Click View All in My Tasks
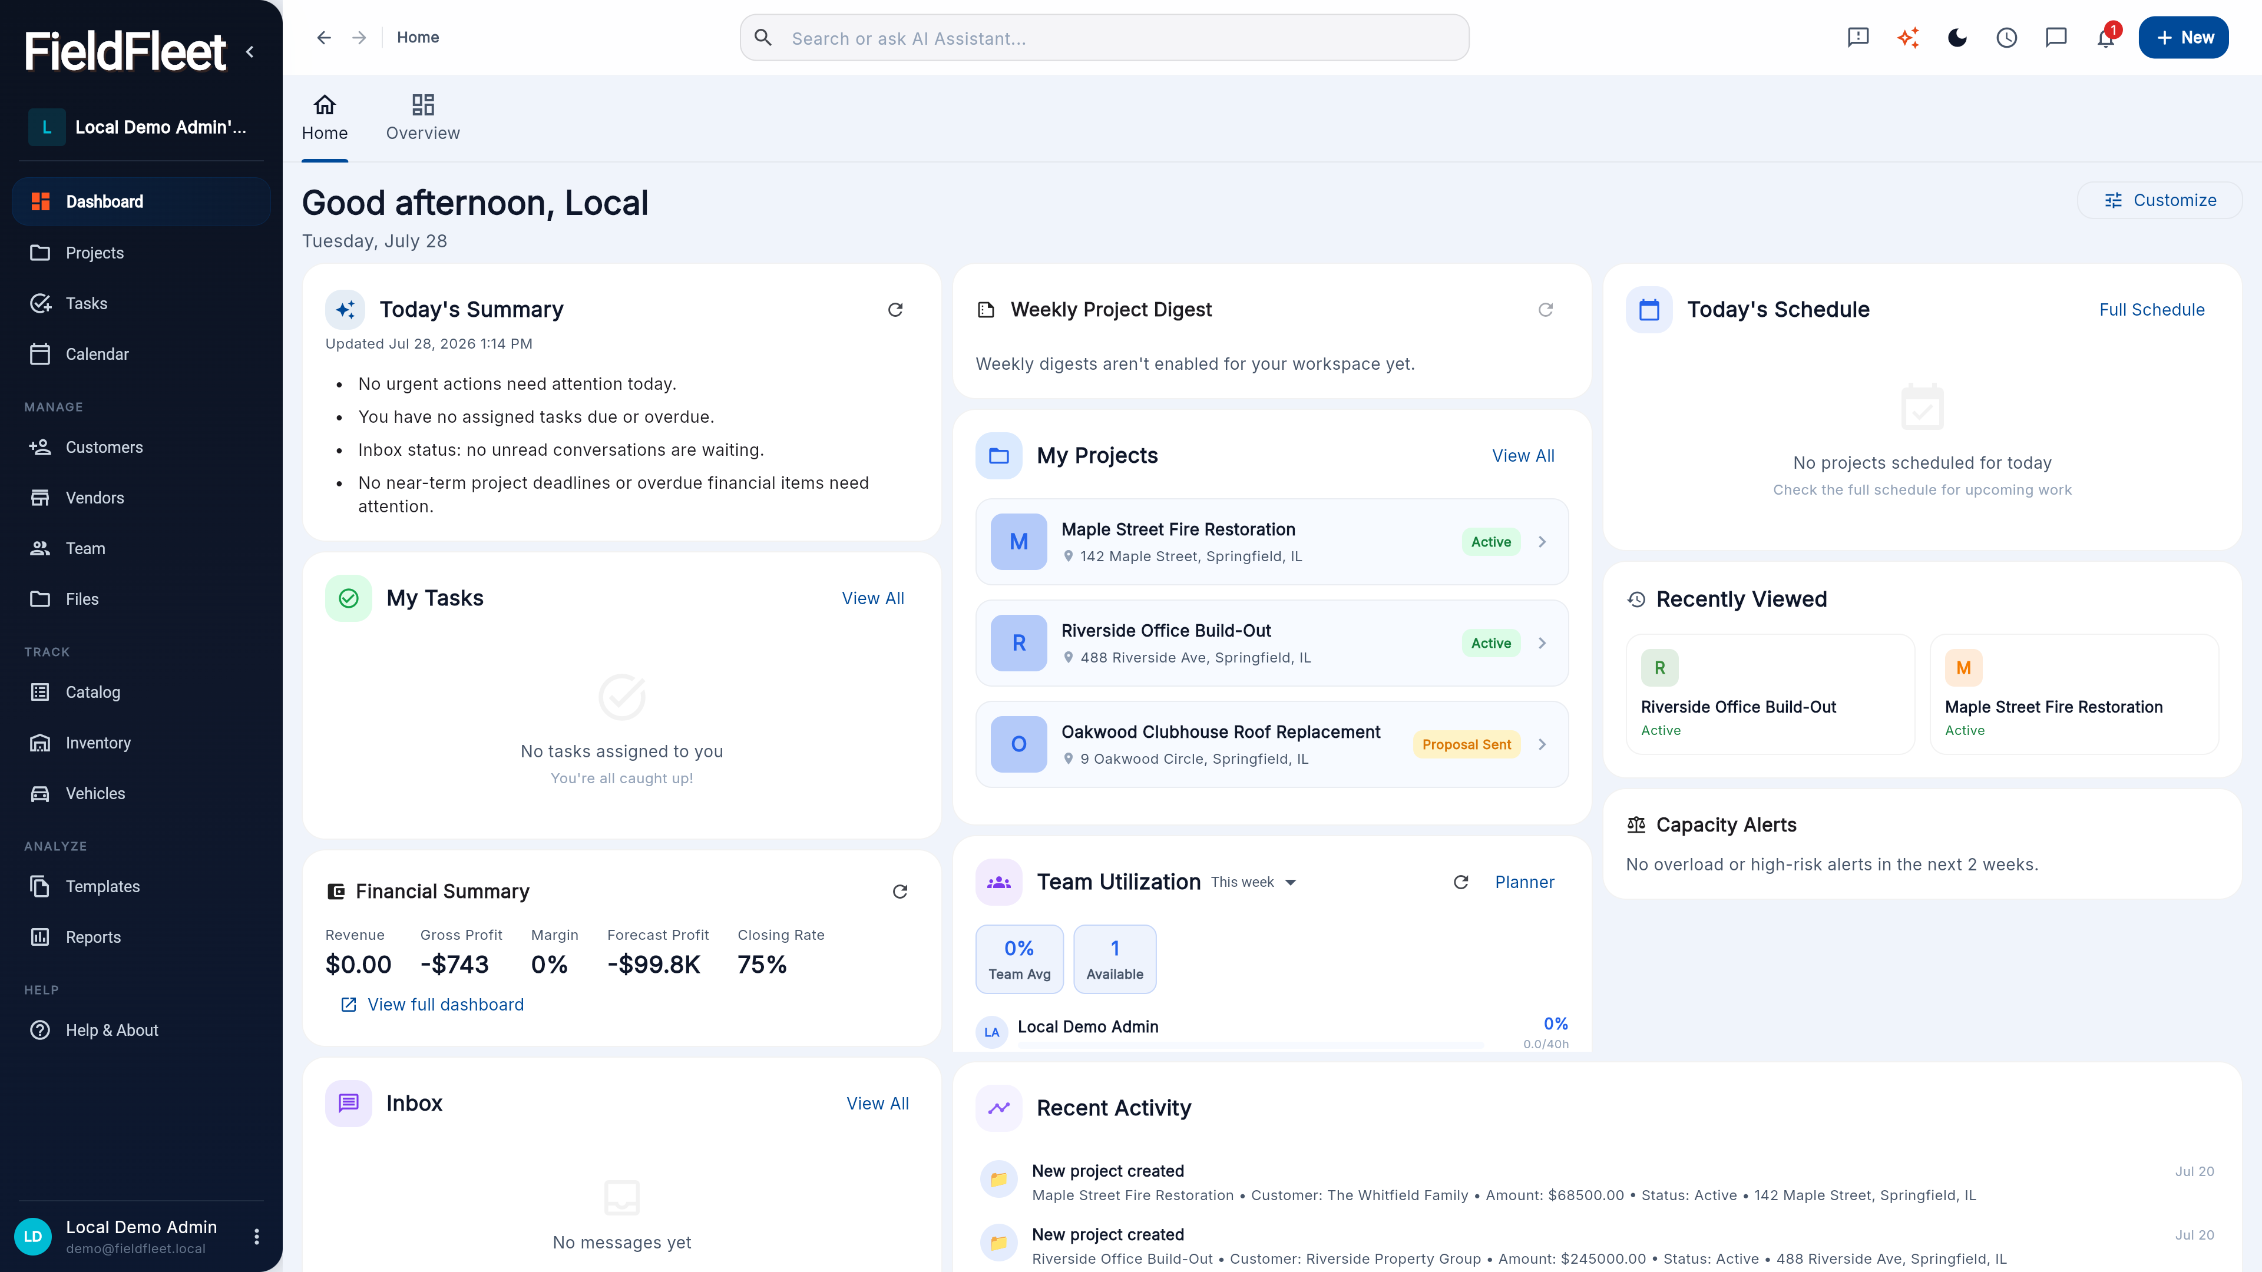Viewport: 2262px width, 1272px height. coord(873,599)
